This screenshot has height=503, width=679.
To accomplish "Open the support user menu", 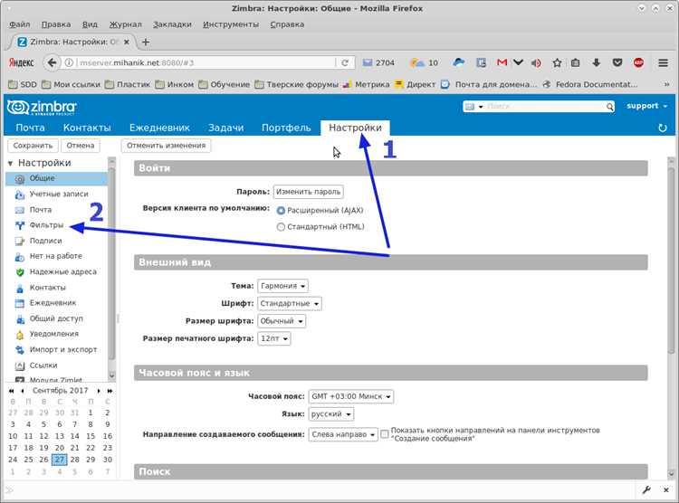I will tap(647, 106).
